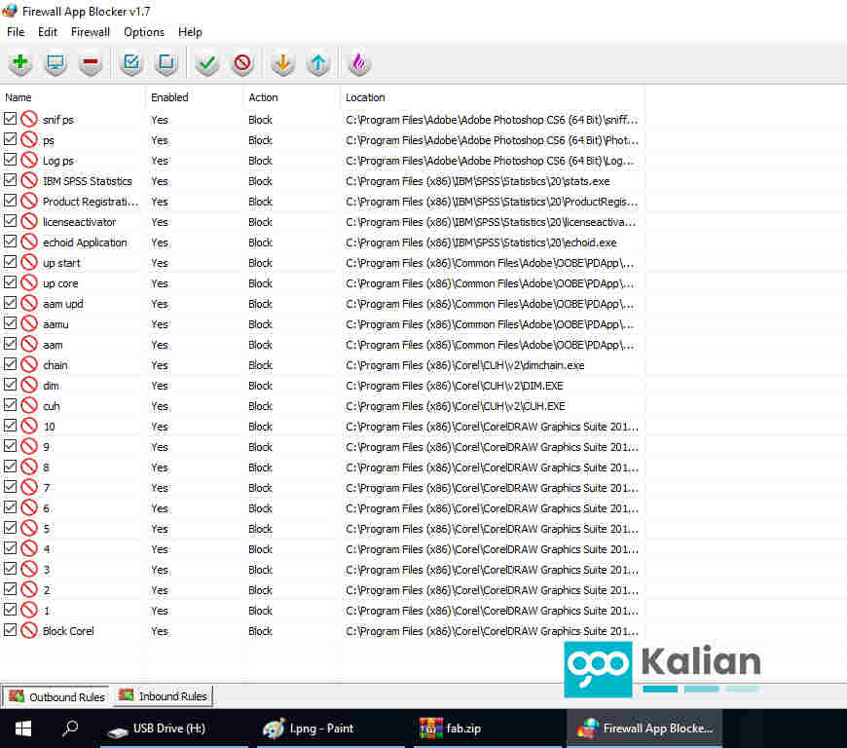847x748 pixels.
Task: Switch to the Inbound Rules tab
Action: pos(164,696)
